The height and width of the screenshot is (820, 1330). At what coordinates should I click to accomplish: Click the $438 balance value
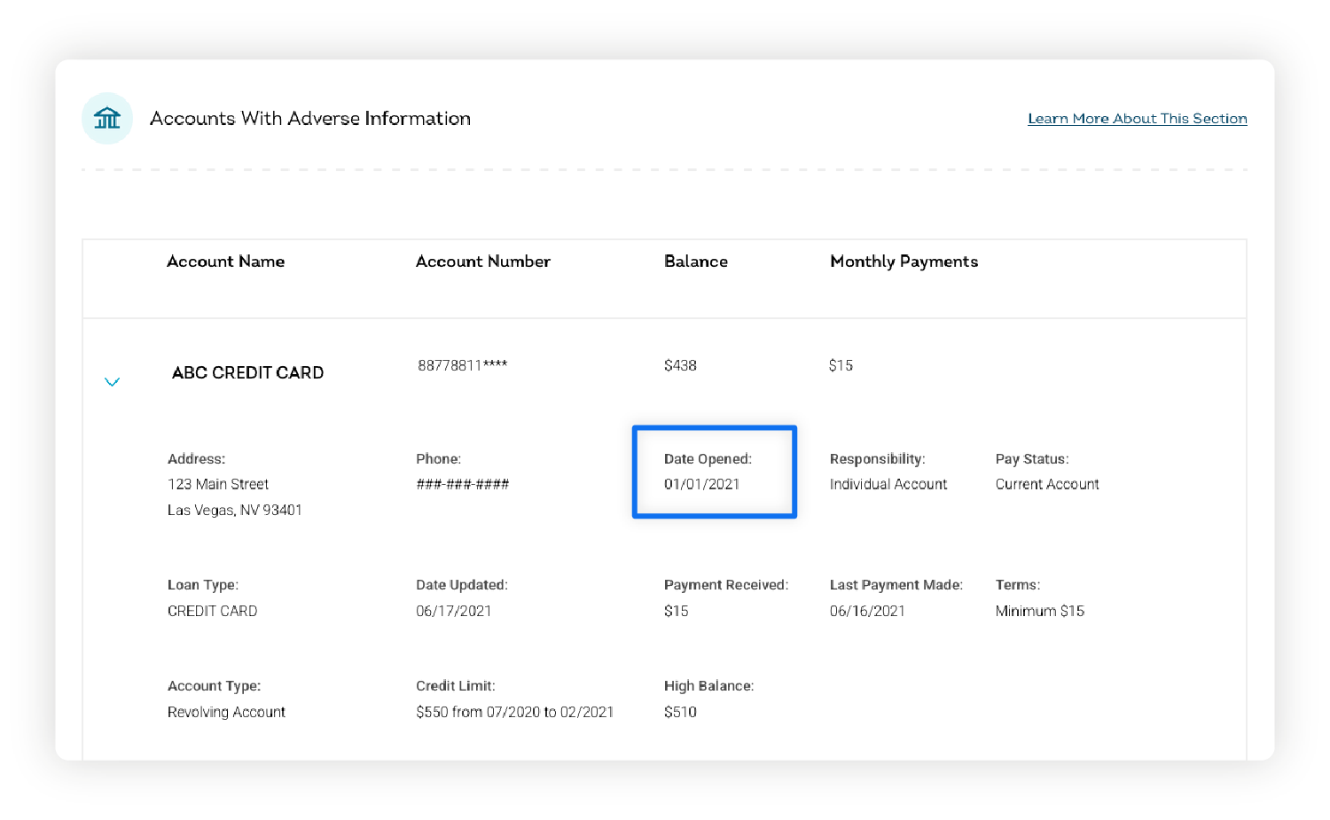(680, 365)
